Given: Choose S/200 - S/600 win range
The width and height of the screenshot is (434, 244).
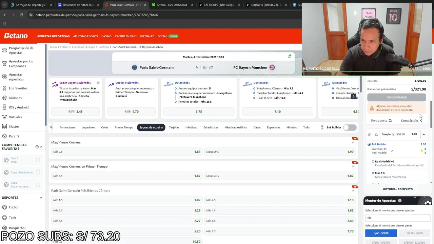Looking at the screenshot, I should [x=414, y=233].
